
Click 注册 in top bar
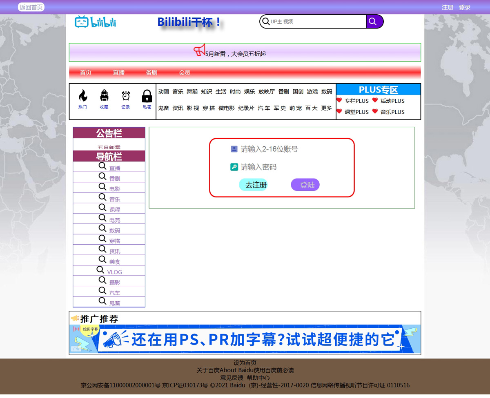[x=448, y=7]
